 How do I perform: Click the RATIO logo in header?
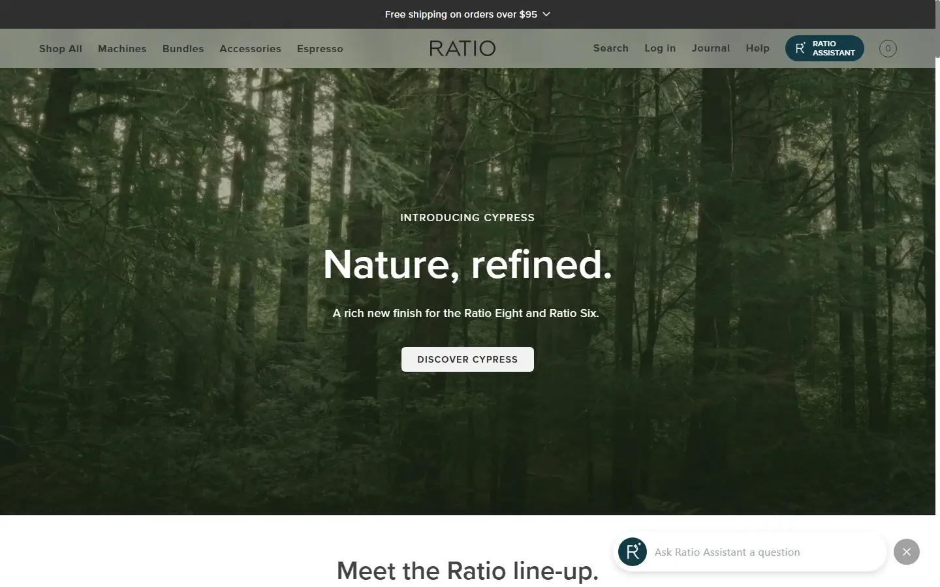click(x=462, y=48)
